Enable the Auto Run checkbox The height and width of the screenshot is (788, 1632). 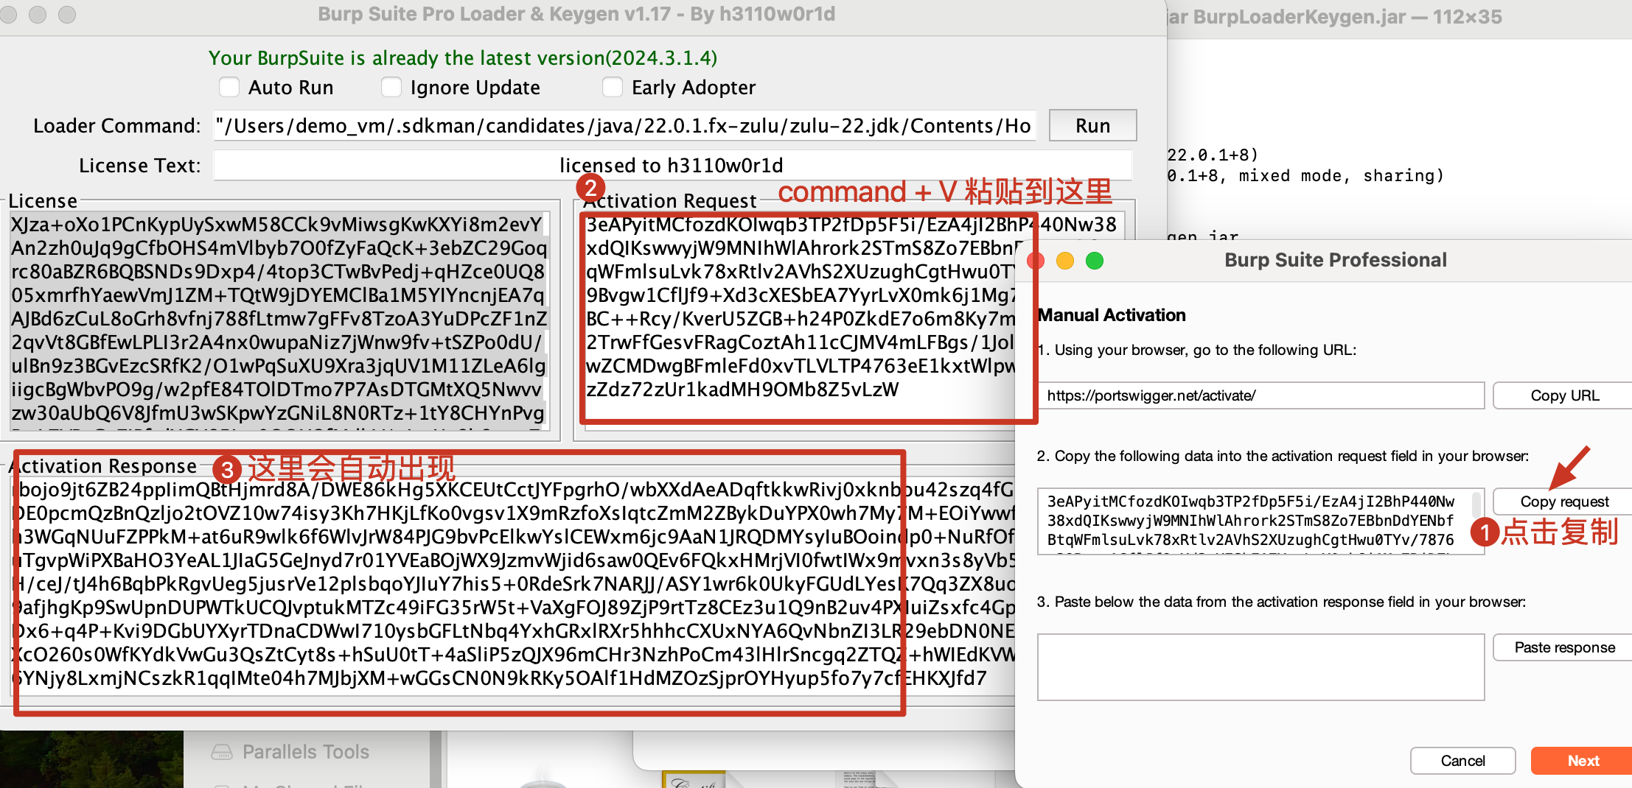click(229, 87)
